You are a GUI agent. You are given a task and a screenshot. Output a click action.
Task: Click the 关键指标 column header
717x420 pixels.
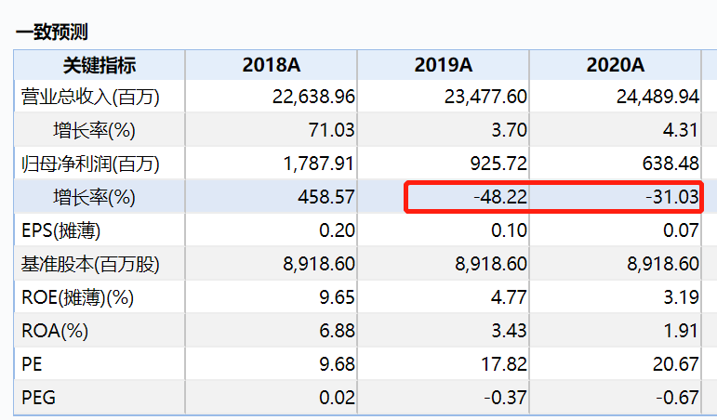[x=99, y=65]
